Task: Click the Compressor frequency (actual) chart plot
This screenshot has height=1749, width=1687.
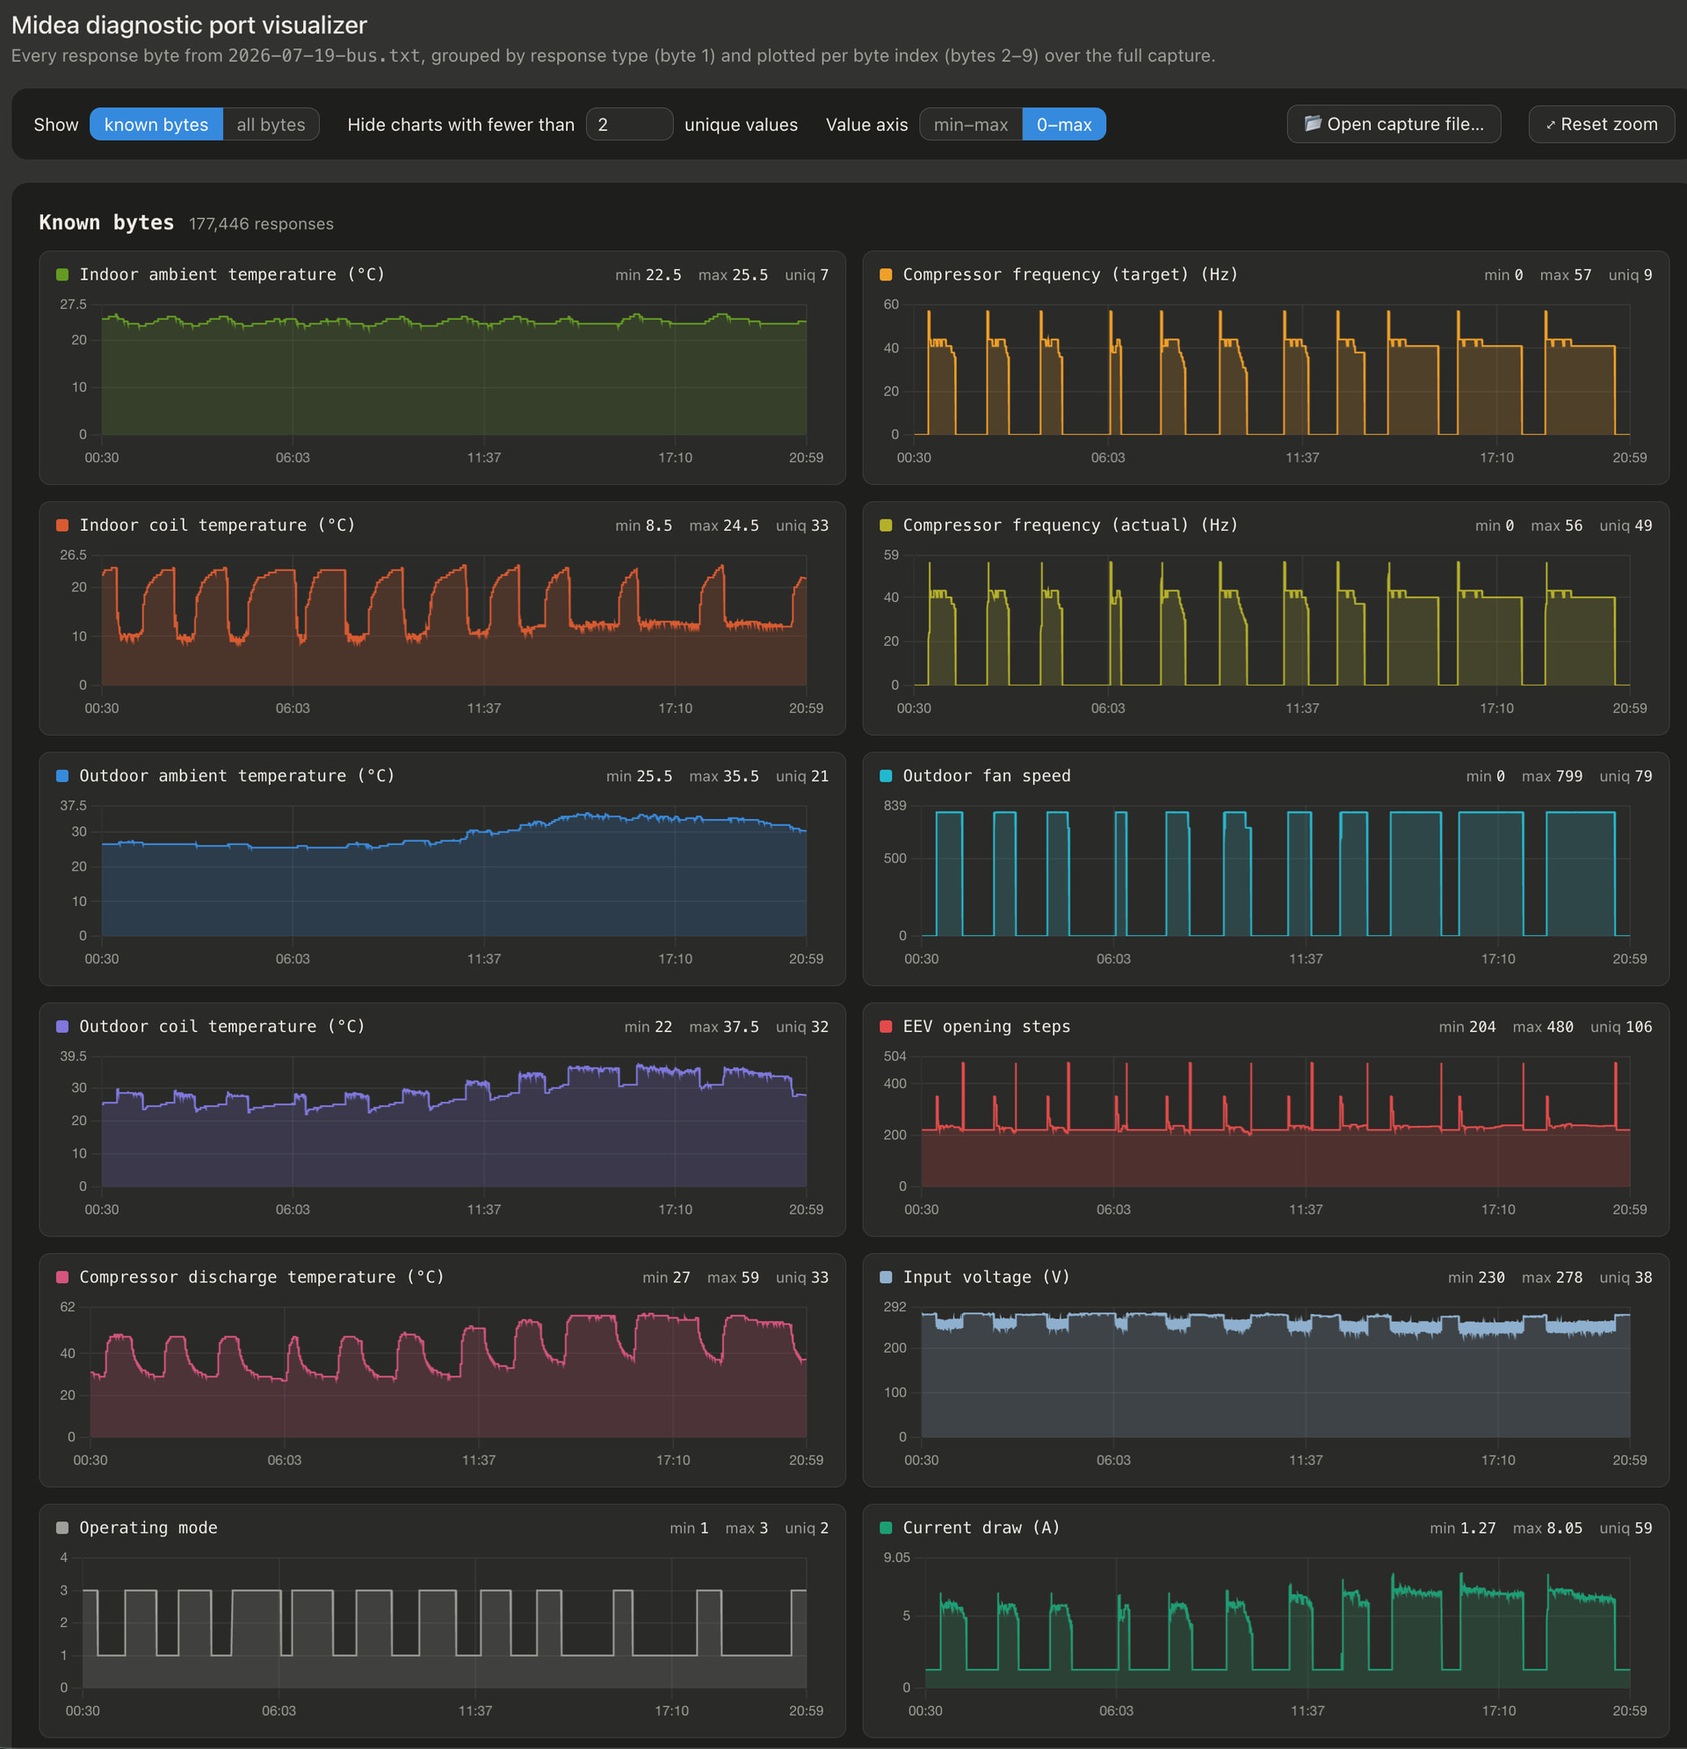Action: tap(1272, 620)
